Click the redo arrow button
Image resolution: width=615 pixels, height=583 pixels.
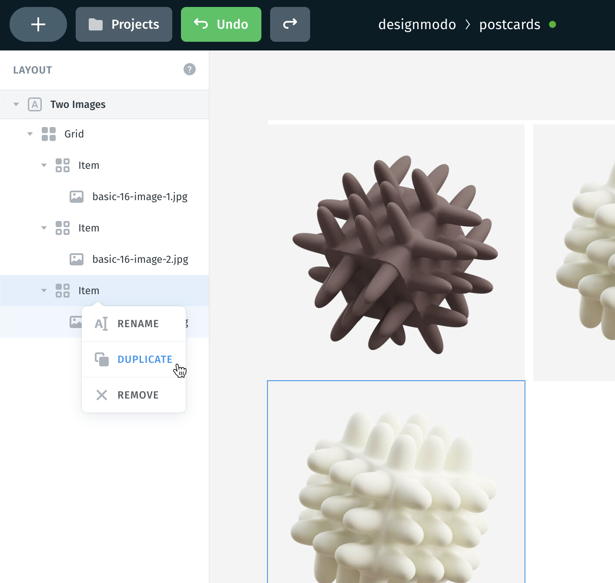tap(290, 24)
